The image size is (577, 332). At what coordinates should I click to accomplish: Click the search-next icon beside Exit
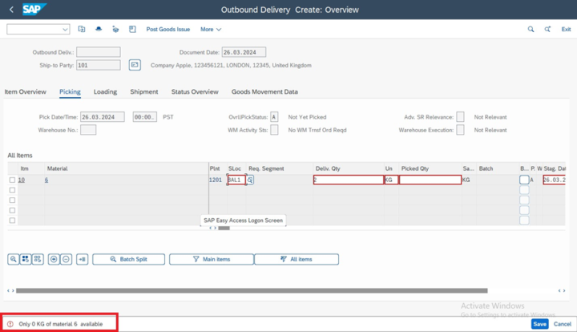pyautogui.click(x=547, y=29)
